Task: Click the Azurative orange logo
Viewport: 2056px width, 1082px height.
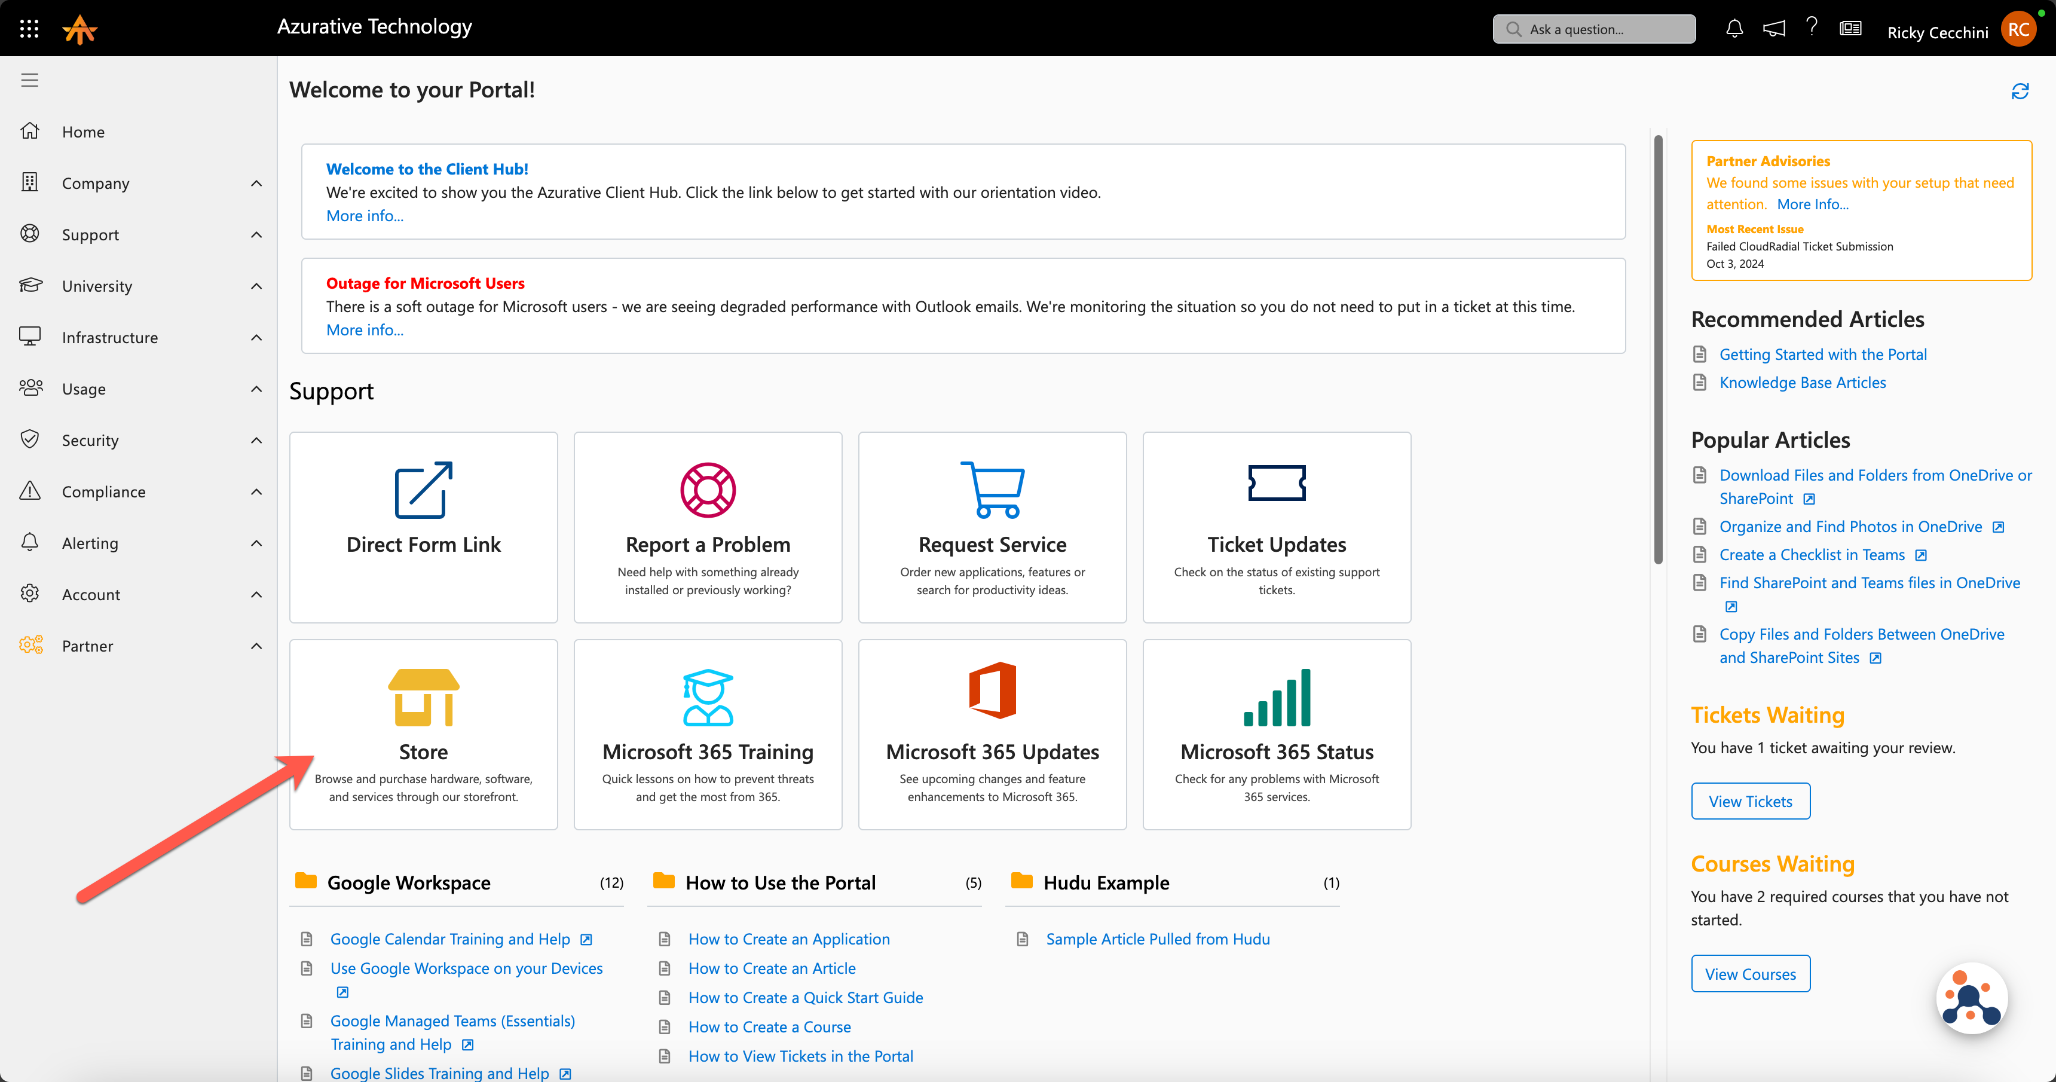Action: [80, 29]
